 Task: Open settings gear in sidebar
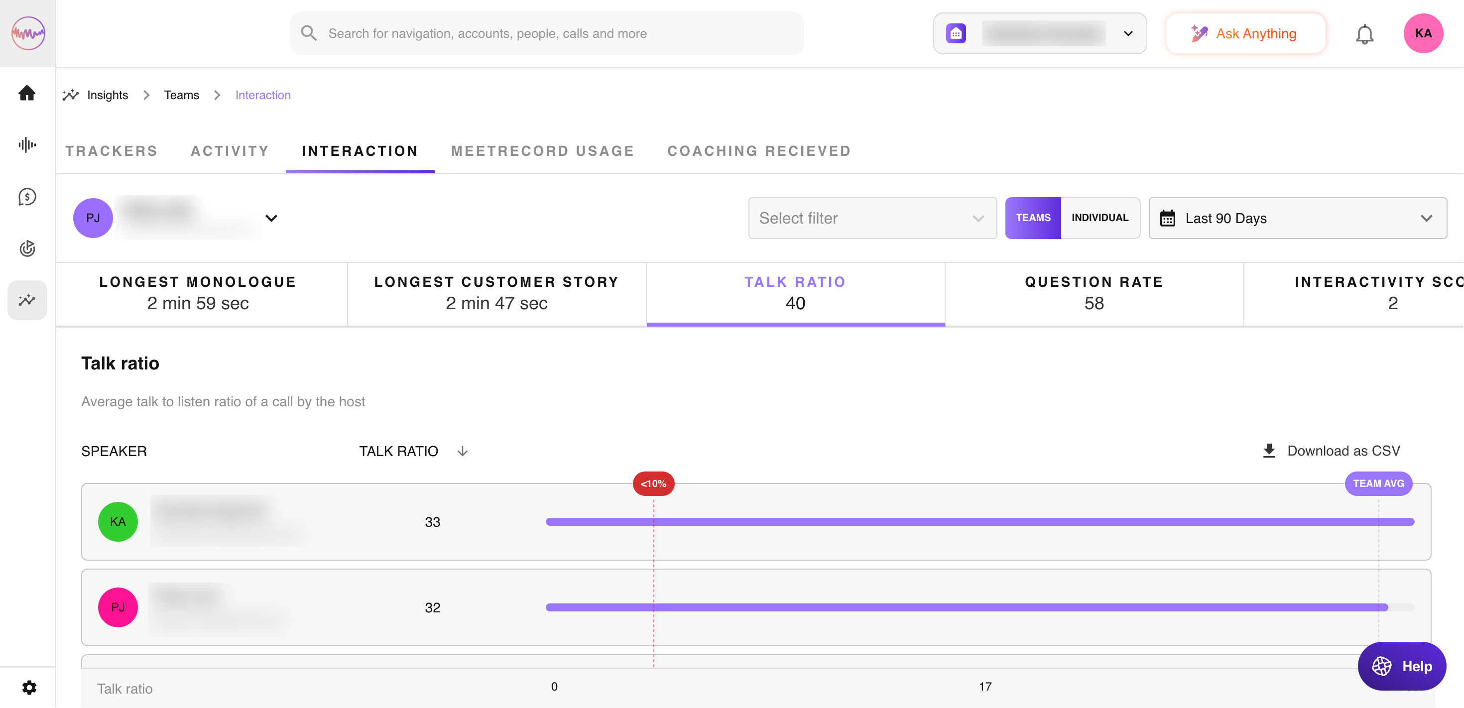pos(29,688)
